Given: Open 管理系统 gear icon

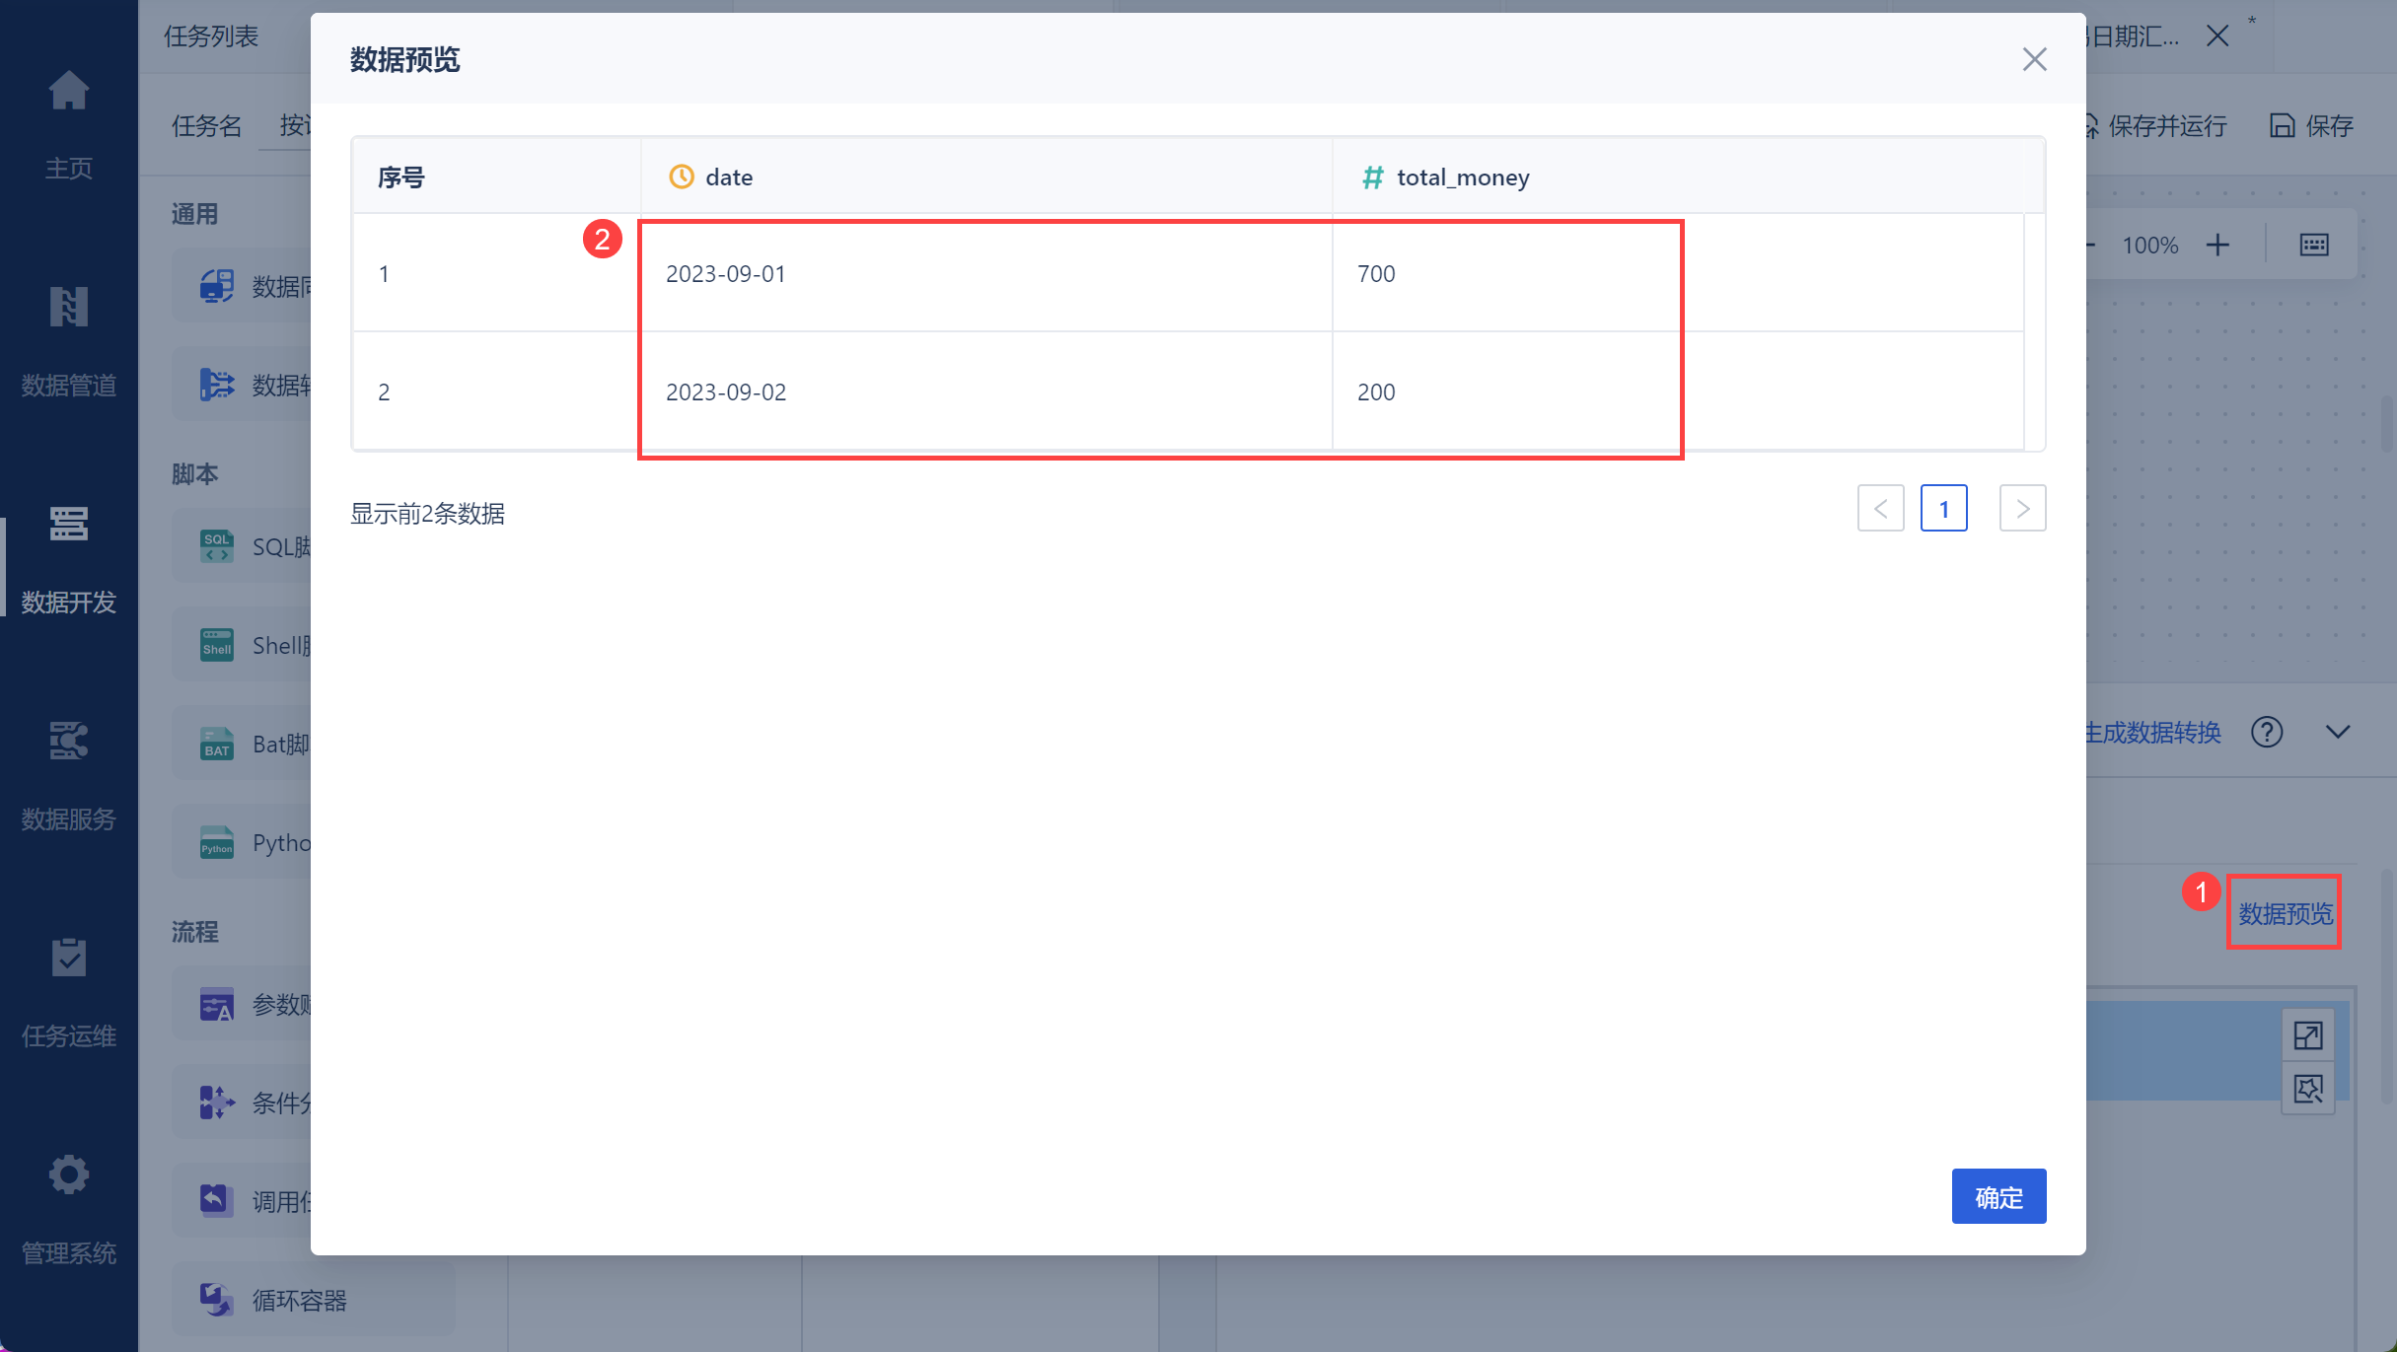Looking at the screenshot, I should pos(69,1175).
